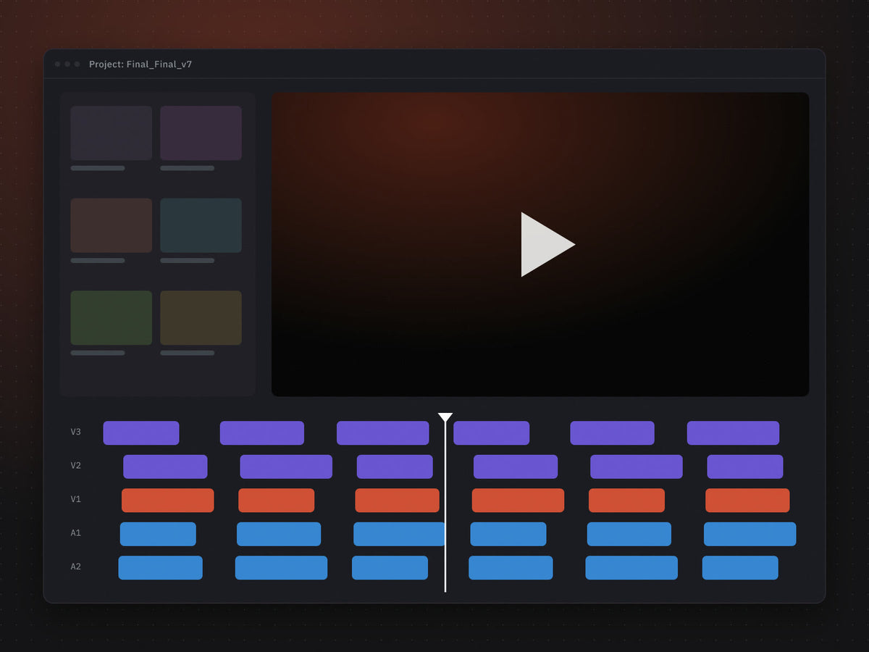The image size is (869, 652).
Task: Select the second orange clip on V1
Action: (x=277, y=501)
